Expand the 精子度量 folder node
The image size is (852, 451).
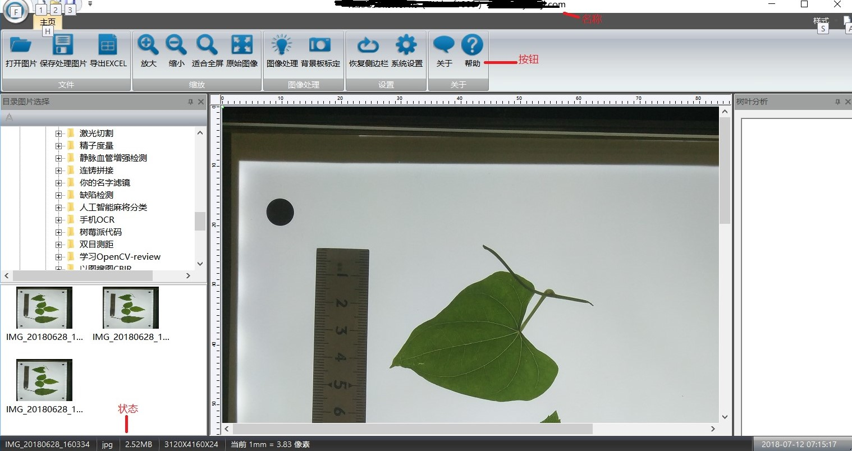point(58,146)
